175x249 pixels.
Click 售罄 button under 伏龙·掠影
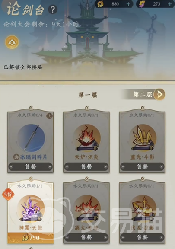(x=142, y=237)
